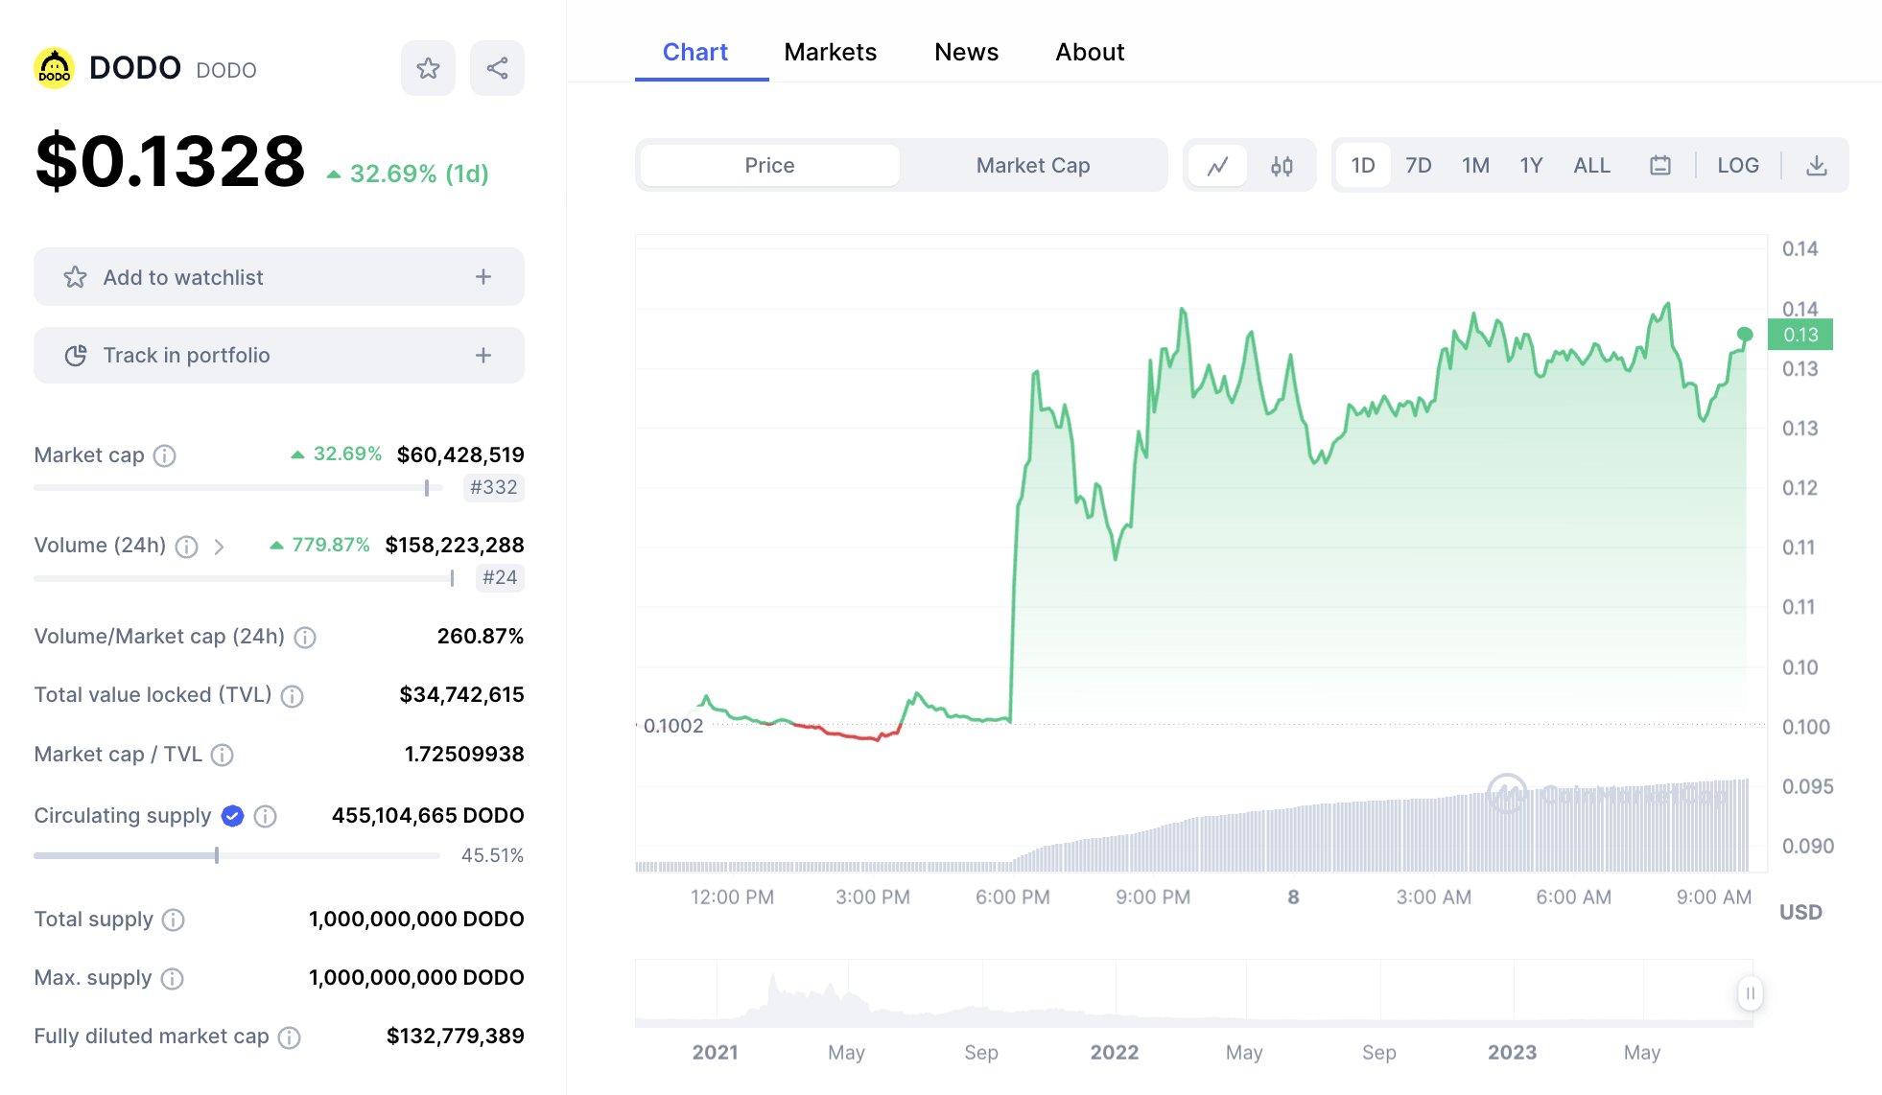
Task: Select the 7D time range
Action: [x=1418, y=166]
